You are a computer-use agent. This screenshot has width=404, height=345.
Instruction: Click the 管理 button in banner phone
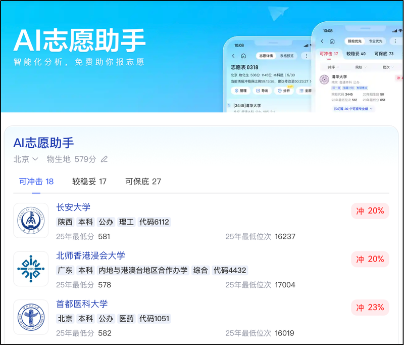241,91
